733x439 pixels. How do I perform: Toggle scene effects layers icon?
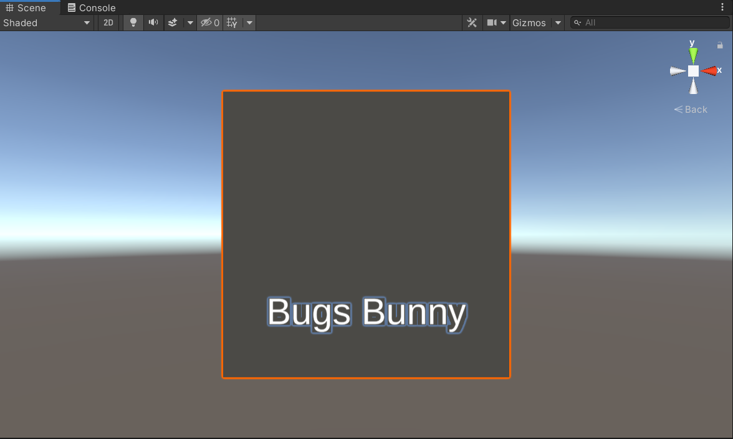pyautogui.click(x=173, y=22)
